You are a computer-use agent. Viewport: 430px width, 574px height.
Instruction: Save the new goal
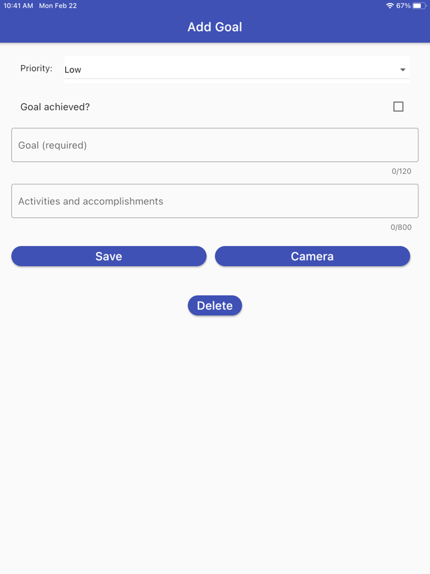[108, 256]
